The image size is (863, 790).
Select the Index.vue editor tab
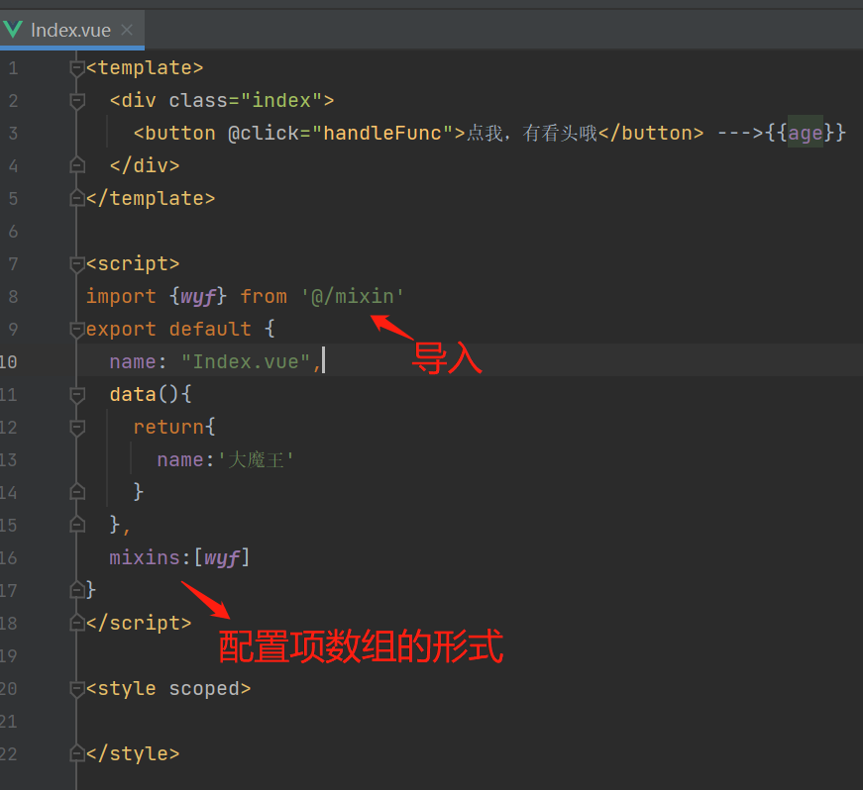click(71, 30)
